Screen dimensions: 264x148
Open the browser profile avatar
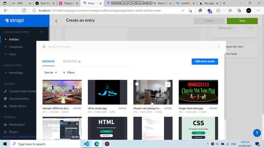[249, 11]
